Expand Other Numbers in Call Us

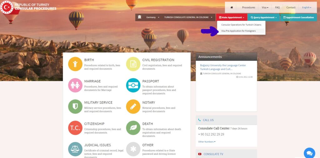point(207,142)
